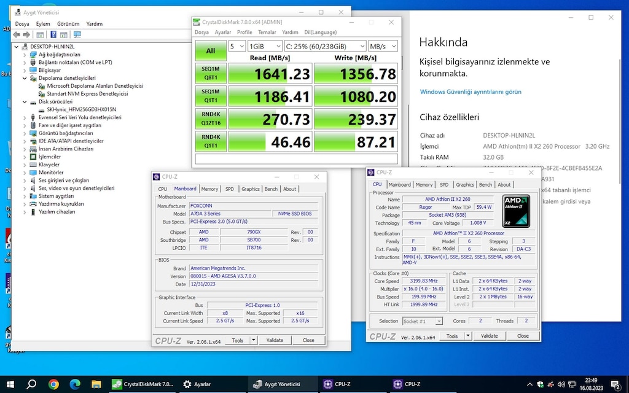The width and height of the screenshot is (629, 393).
Task: Click Tools dropdown arrow in Mainboard CPU-Z window
Action: click(x=254, y=340)
